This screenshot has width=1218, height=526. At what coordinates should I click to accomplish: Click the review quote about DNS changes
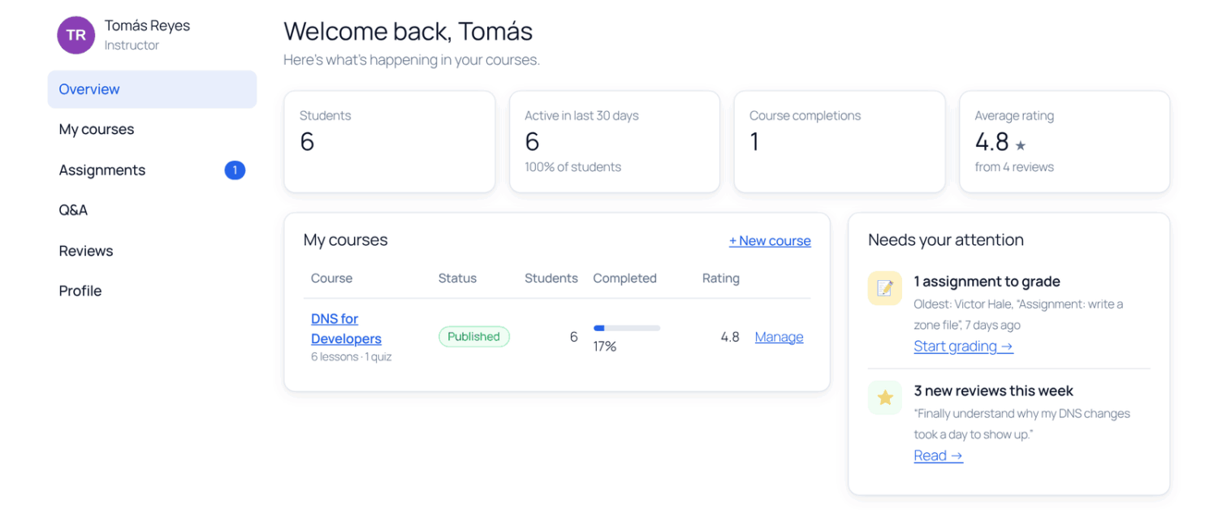1021,424
